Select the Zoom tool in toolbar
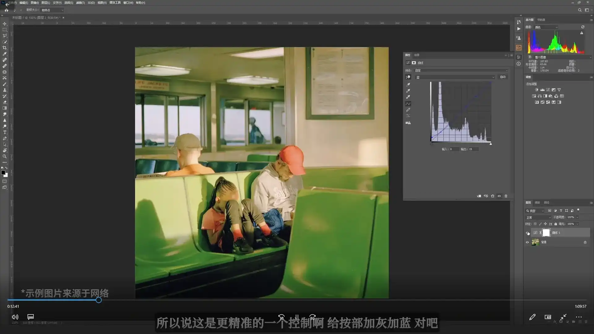 [x=5, y=156]
